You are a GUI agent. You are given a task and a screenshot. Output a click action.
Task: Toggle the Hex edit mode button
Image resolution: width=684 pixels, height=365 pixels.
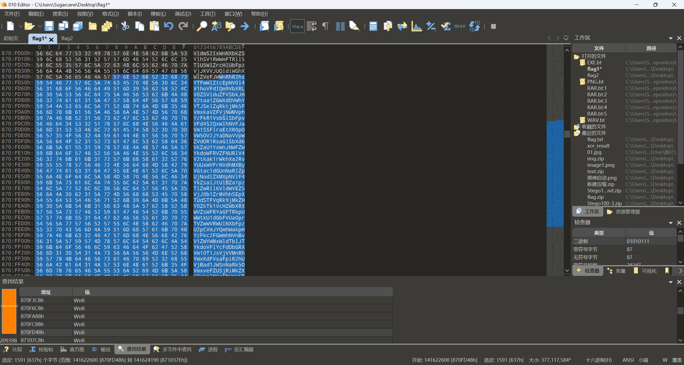coord(297,26)
